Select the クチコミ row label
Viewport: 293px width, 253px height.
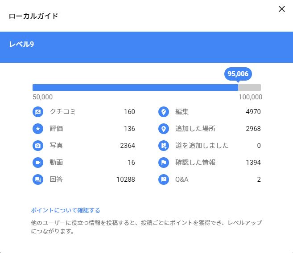click(62, 112)
